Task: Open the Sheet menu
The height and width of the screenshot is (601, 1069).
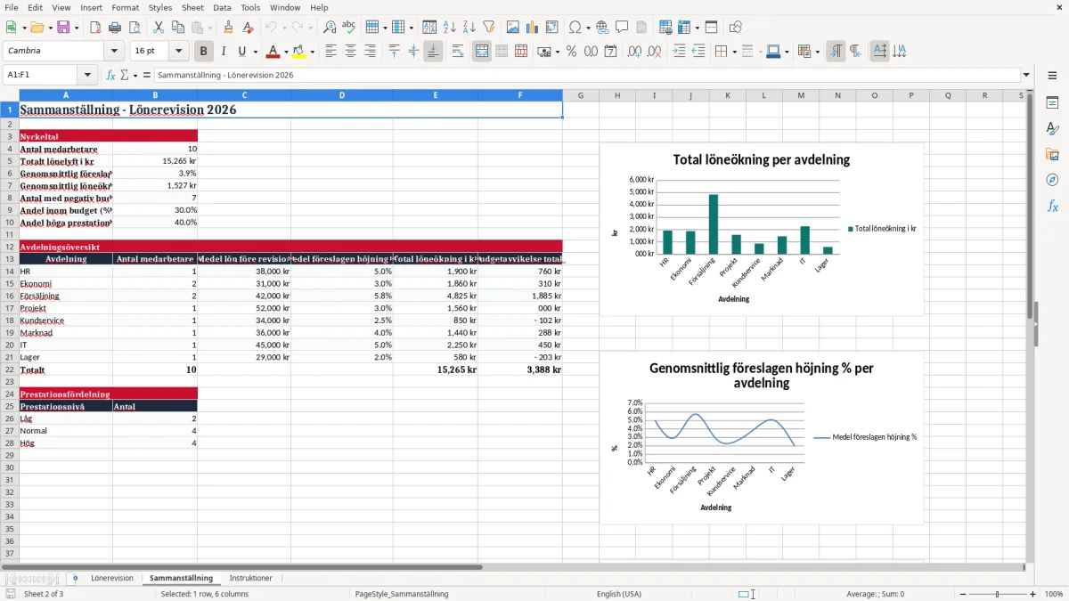Action: pos(192,7)
